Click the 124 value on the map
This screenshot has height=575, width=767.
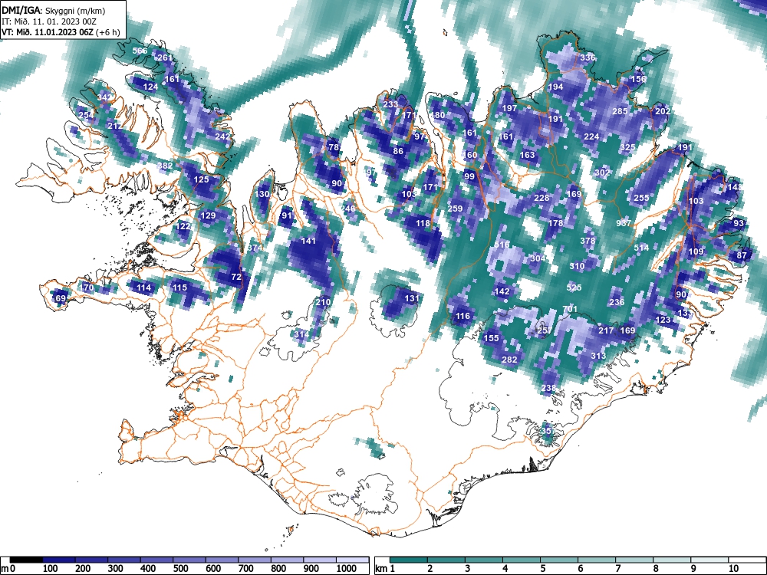click(x=150, y=87)
